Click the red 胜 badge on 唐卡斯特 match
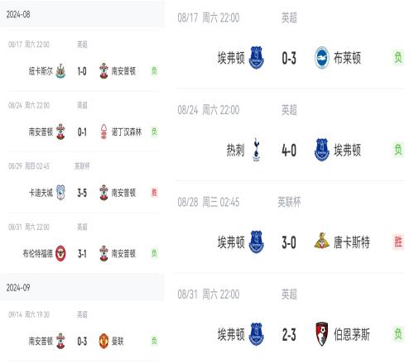The width and height of the screenshot is (414, 364). pos(398,242)
